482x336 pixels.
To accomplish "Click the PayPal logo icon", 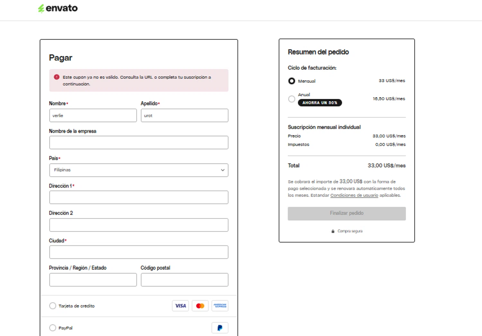I will coord(220,328).
